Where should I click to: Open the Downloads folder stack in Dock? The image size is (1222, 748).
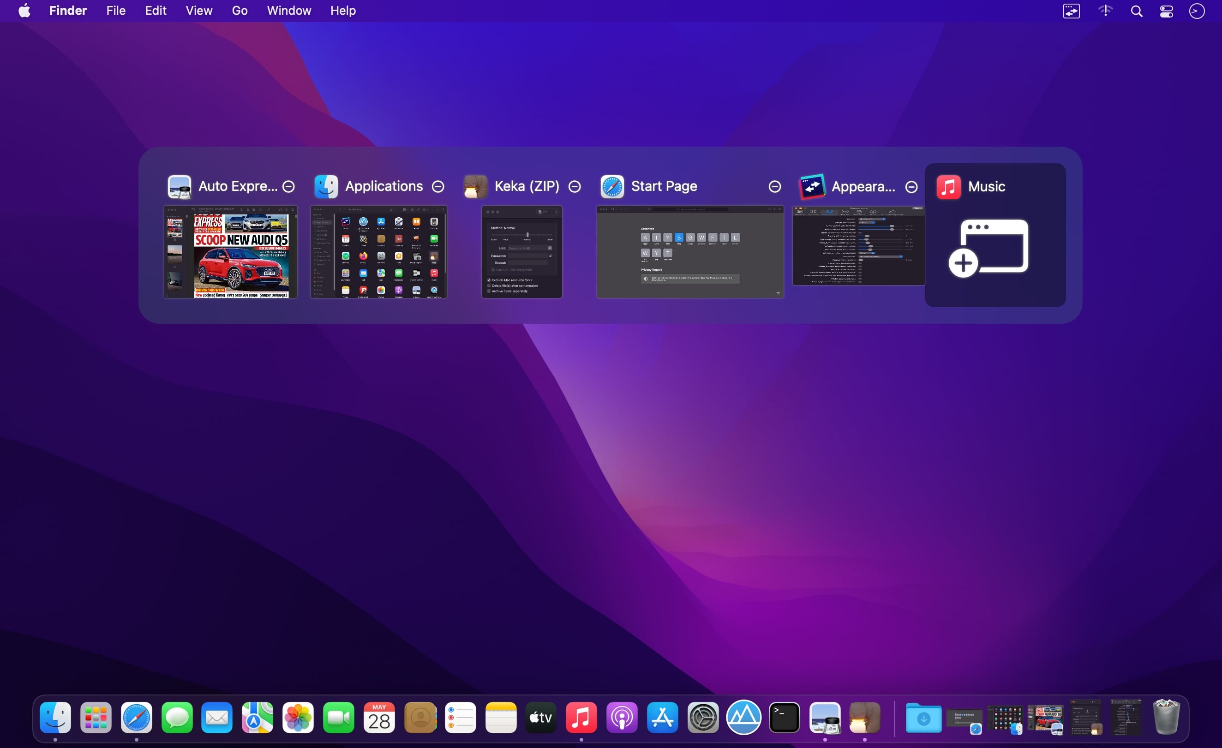coord(923,717)
